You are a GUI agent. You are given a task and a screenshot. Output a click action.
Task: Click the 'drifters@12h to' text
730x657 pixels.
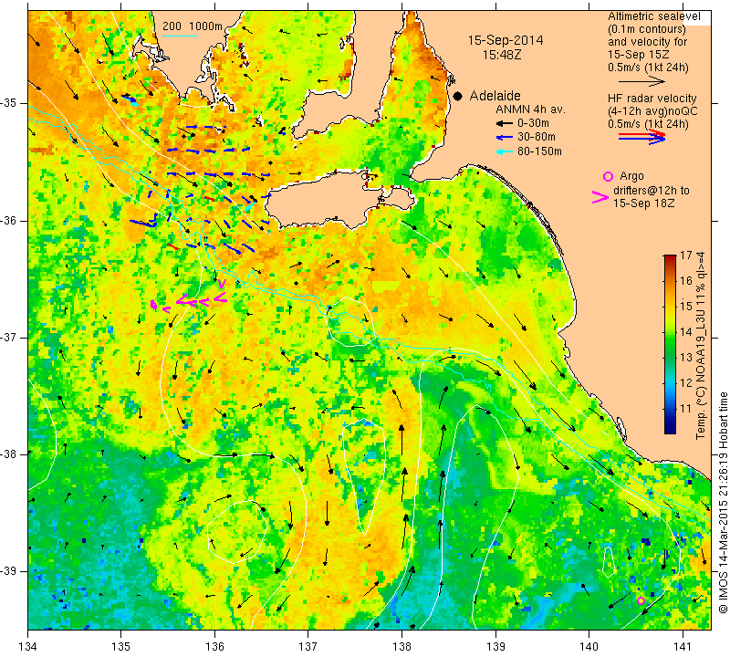tap(652, 191)
